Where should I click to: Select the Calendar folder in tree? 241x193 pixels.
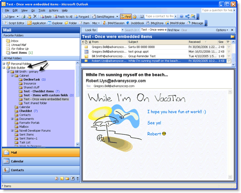[x=22, y=107]
